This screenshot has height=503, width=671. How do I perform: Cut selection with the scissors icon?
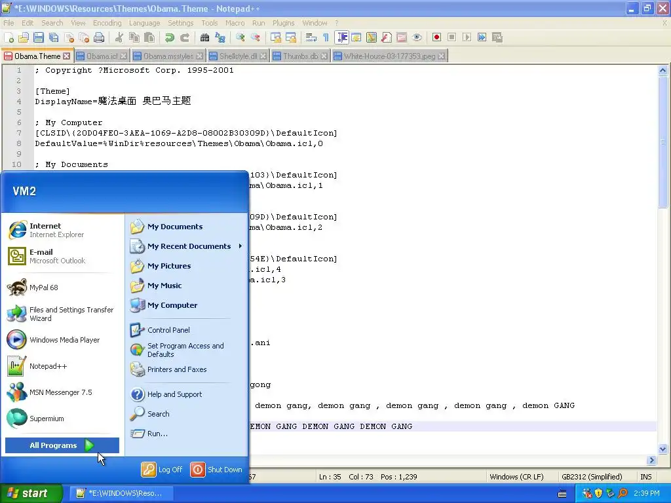pos(119,37)
